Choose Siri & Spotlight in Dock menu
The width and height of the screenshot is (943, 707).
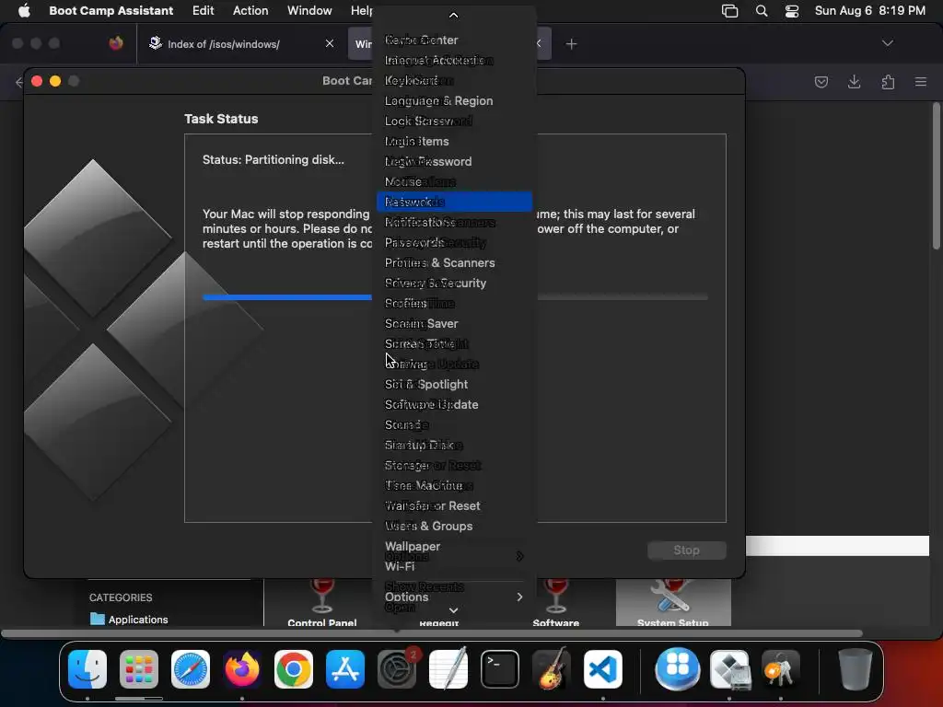(453, 384)
